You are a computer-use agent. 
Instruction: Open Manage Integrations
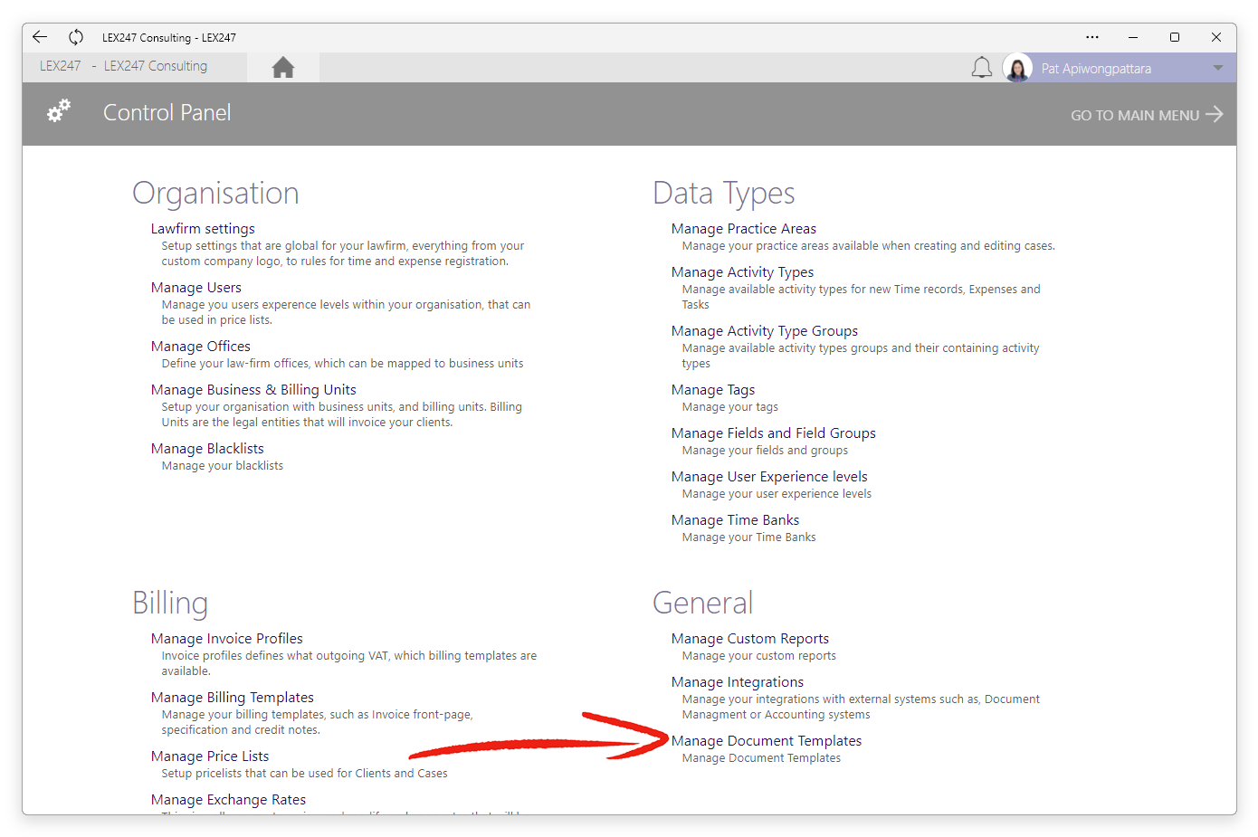738,682
